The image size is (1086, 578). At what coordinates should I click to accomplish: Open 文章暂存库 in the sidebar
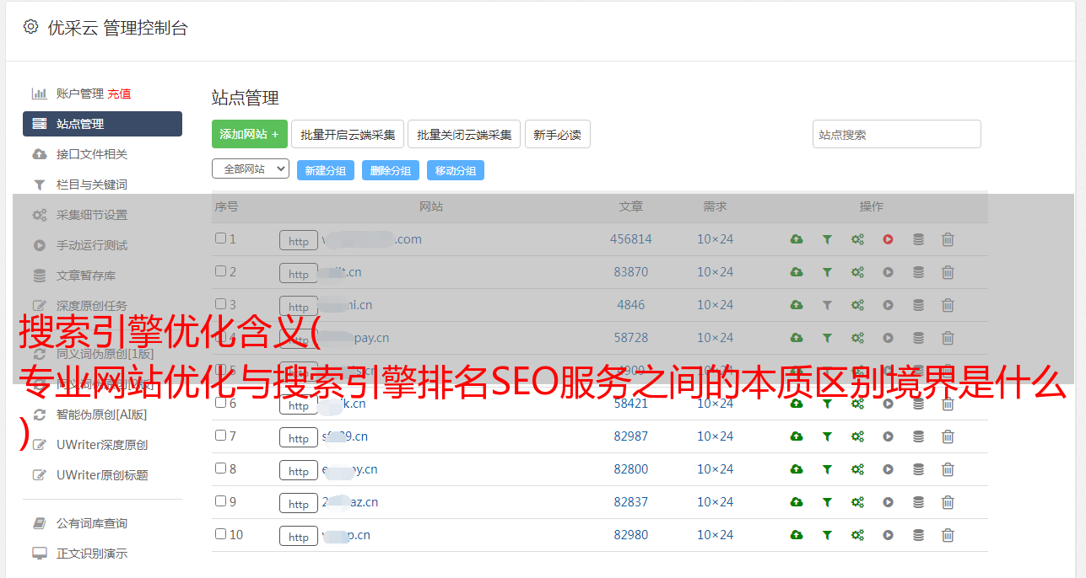coord(86,276)
